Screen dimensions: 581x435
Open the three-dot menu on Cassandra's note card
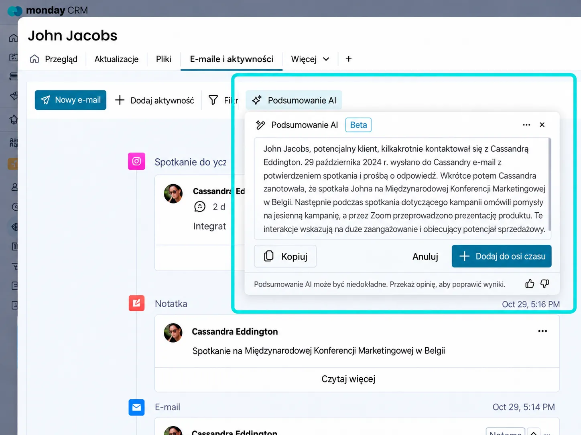pyautogui.click(x=542, y=331)
